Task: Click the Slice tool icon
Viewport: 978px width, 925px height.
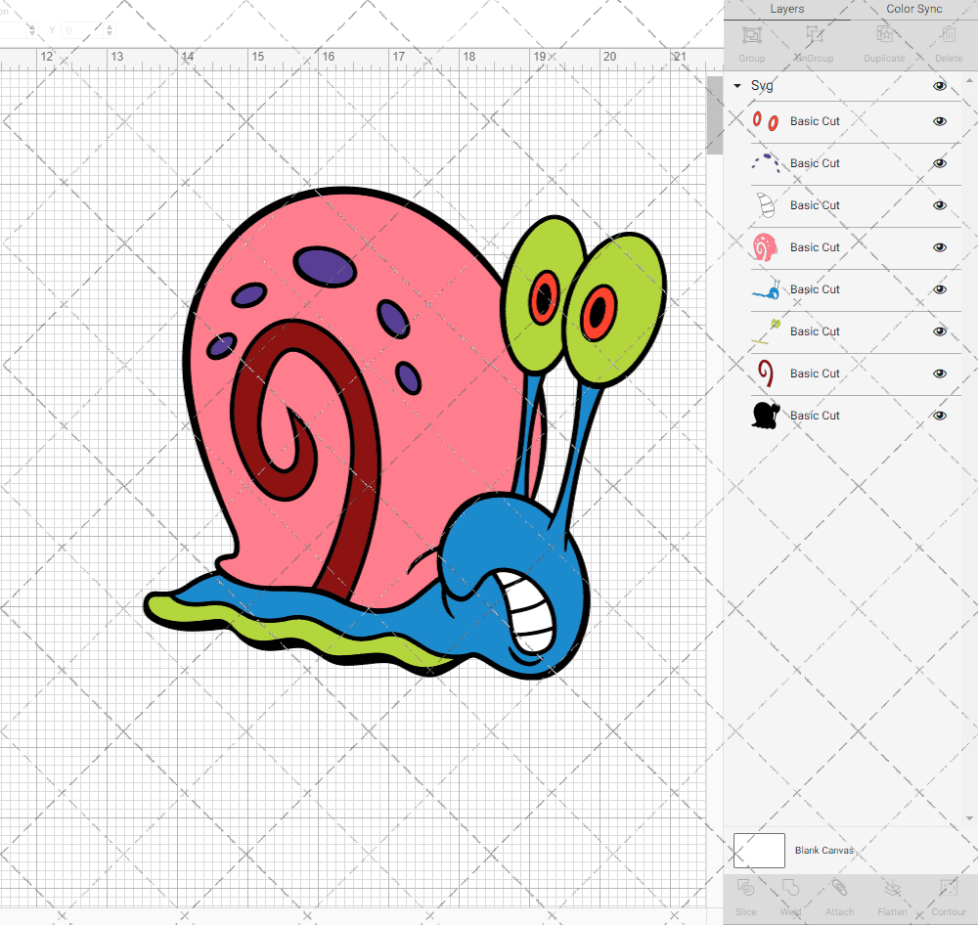Action: tap(745, 888)
